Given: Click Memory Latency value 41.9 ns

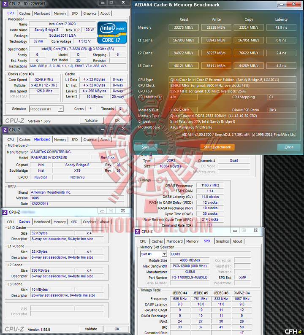Looking at the screenshot, I should [281, 27].
